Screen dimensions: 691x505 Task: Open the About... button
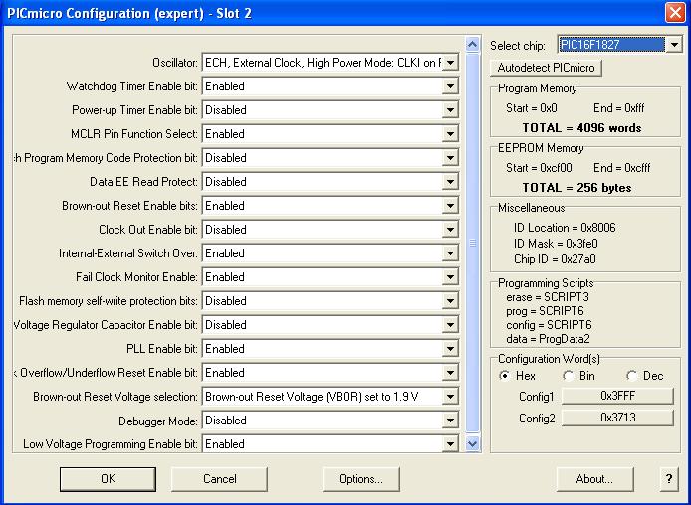594,479
